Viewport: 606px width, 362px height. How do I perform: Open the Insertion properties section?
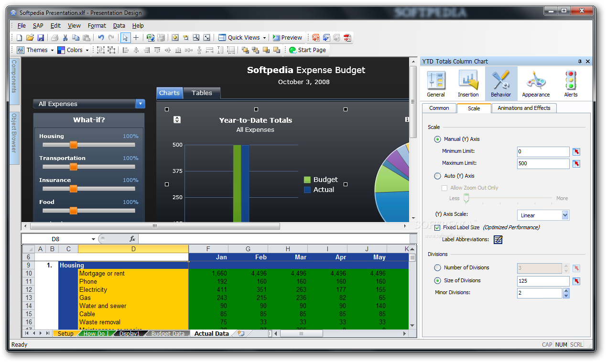coord(468,84)
